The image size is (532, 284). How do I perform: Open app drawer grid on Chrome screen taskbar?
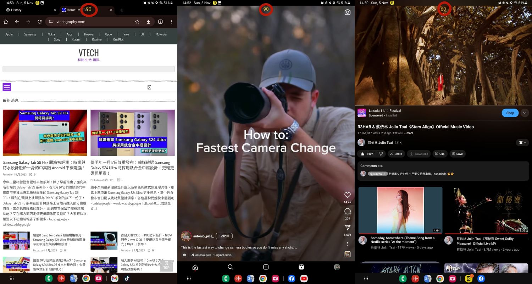12,279
